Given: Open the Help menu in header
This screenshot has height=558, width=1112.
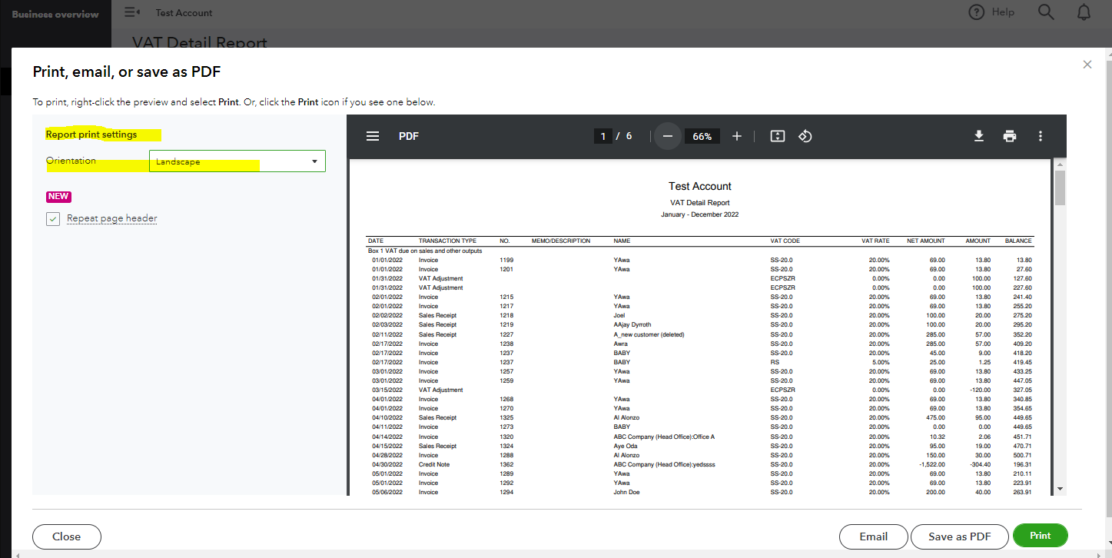Looking at the screenshot, I should click(x=992, y=12).
